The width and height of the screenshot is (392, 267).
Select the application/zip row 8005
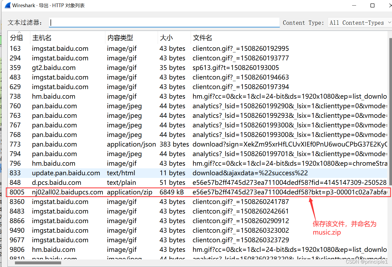click(x=198, y=192)
